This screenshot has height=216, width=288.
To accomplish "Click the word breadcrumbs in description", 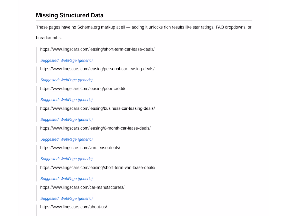I will click(x=48, y=38).
